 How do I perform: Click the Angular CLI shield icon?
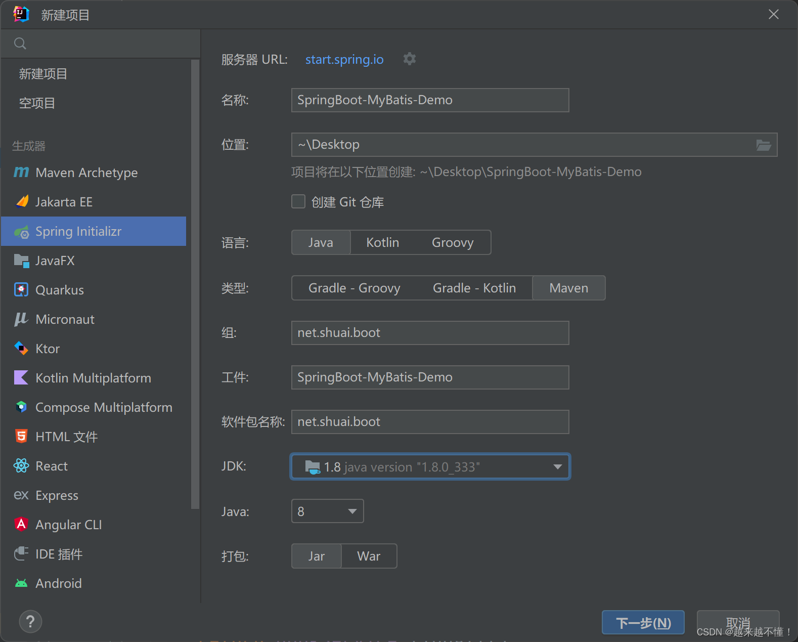click(21, 524)
